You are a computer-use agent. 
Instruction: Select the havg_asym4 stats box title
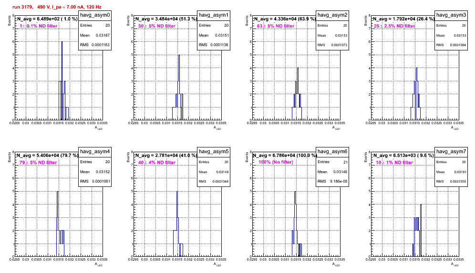click(x=95, y=152)
